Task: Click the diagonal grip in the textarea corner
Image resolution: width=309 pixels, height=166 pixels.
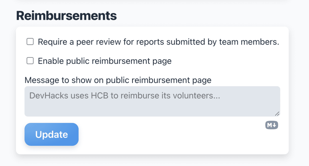Action: point(277,114)
